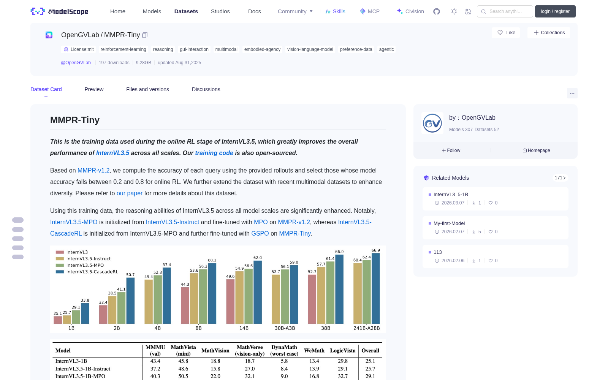Click the ModelScope logo

[60, 11]
